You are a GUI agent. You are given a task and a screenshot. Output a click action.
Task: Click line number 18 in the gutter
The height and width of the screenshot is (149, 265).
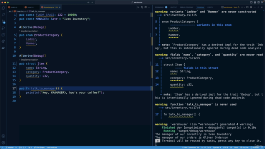tap(14, 93)
